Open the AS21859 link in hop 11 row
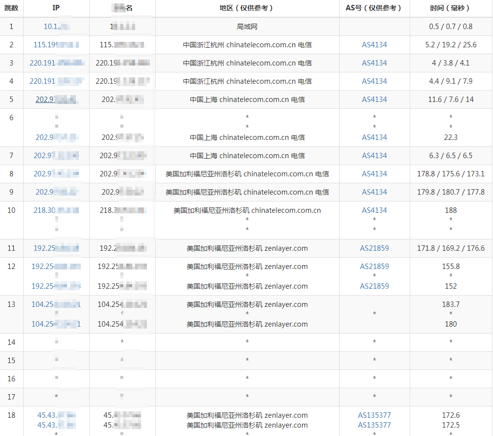Viewport: 493px width, 436px height. [374, 248]
